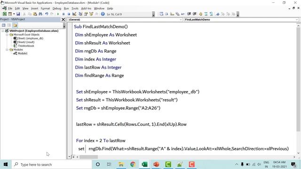Open the Insert menu
Image resolution: width=301 pixels, height=169 pixels.
(x=34, y=8)
